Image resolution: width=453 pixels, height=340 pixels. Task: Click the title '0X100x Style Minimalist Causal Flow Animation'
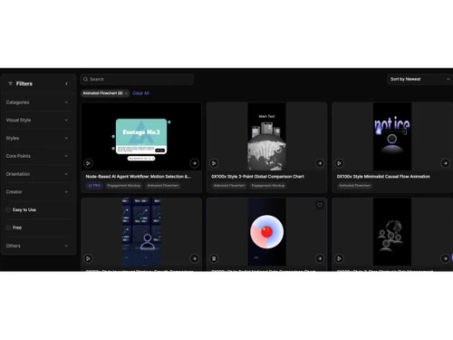383,177
